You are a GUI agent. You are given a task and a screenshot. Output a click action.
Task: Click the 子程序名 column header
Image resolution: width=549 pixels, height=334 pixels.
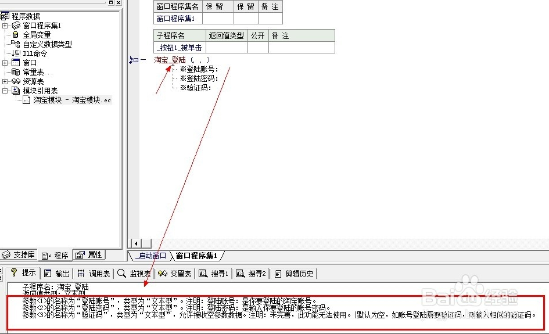[x=180, y=35]
